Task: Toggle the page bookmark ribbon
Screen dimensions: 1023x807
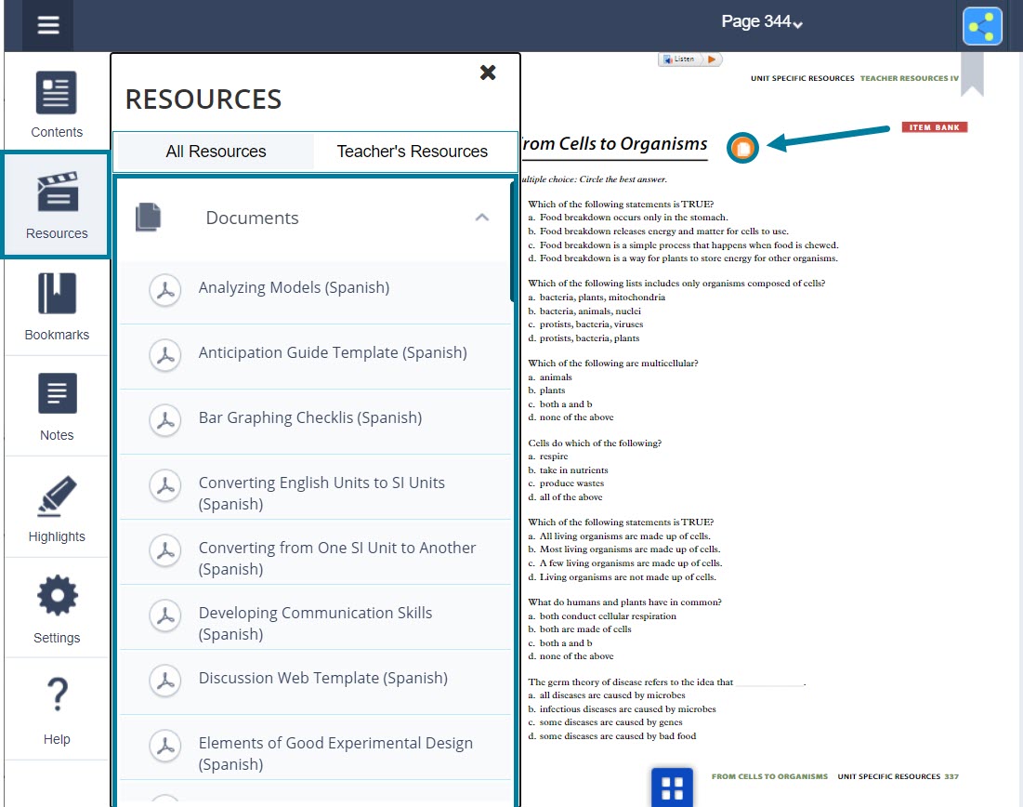Action: pos(972,74)
